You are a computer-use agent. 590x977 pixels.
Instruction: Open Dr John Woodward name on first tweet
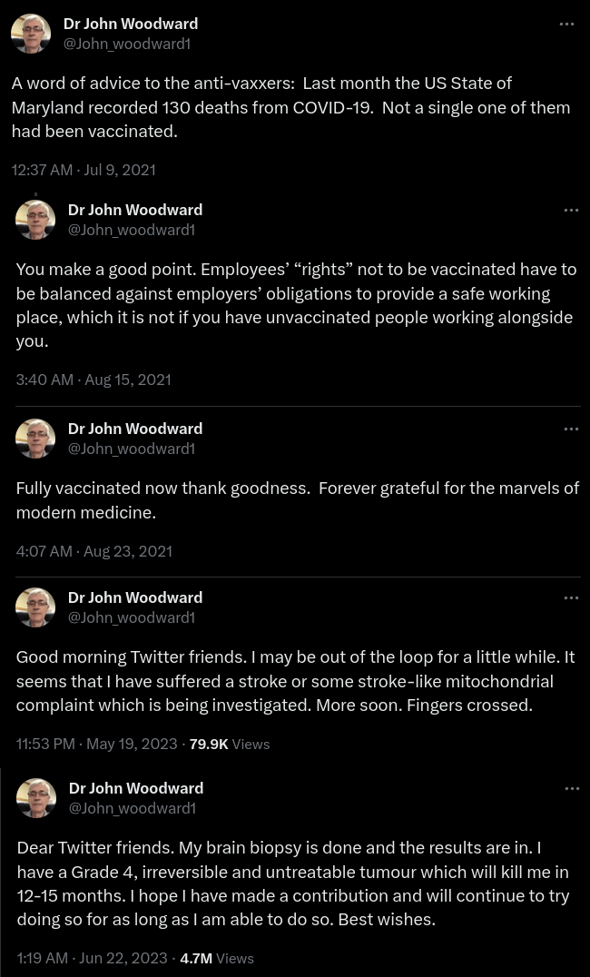coord(131,24)
